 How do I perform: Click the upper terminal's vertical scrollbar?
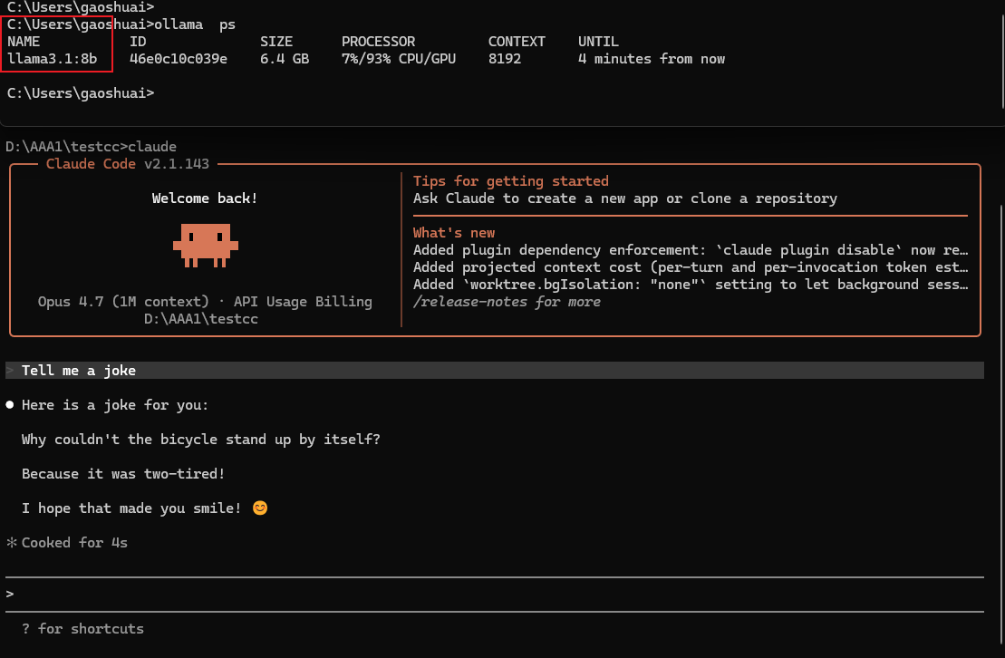1001,62
